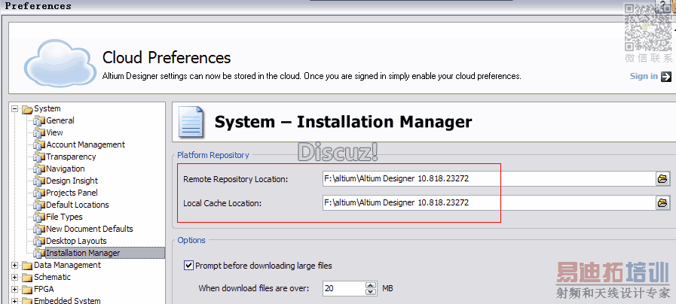
Task: Click the arrow icon next to Sign in
Action: pos(666,76)
